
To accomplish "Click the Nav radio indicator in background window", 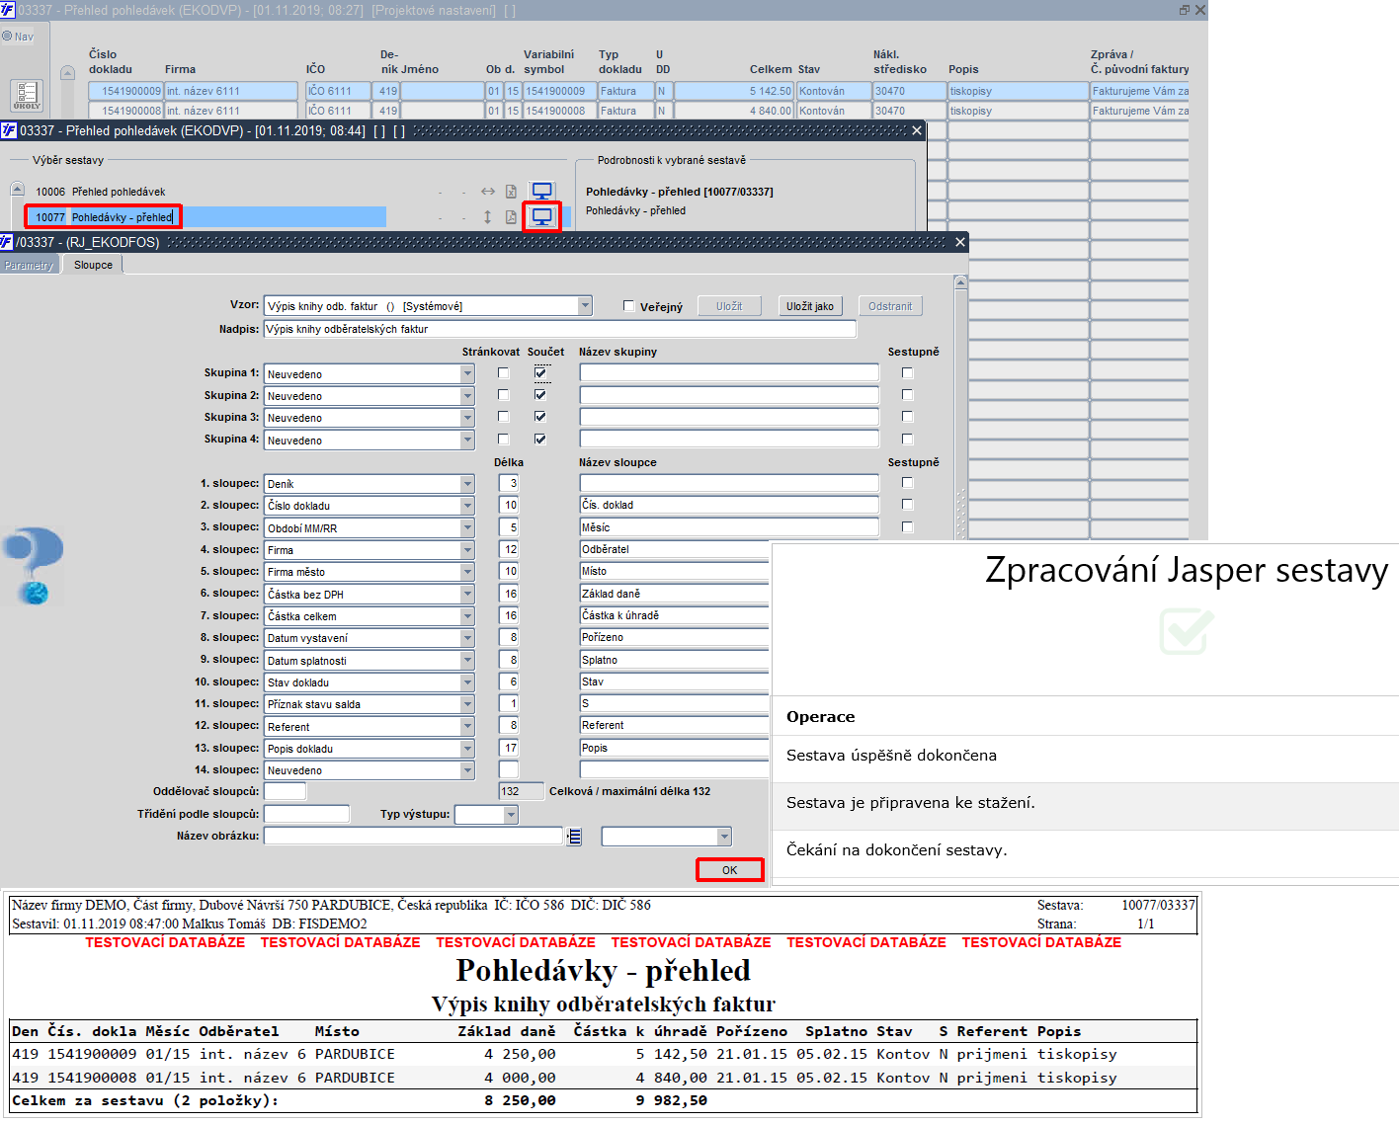I will [x=7, y=37].
